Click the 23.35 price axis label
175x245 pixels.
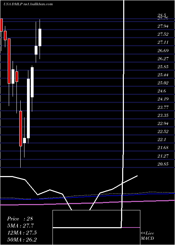pos(163,115)
